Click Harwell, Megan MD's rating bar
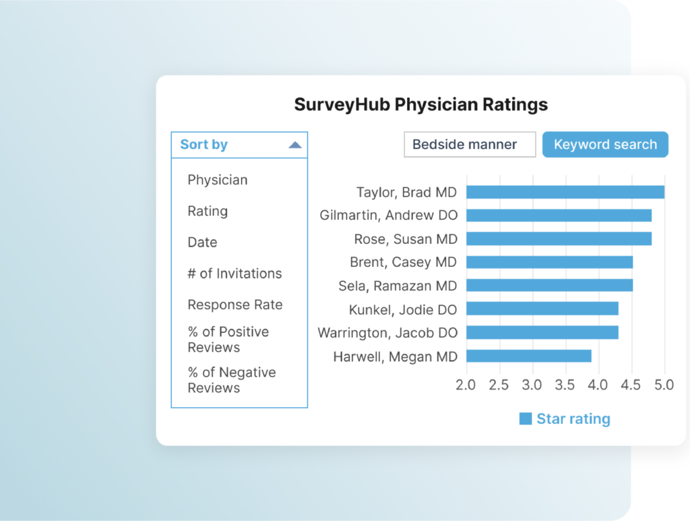 [x=529, y=357]
